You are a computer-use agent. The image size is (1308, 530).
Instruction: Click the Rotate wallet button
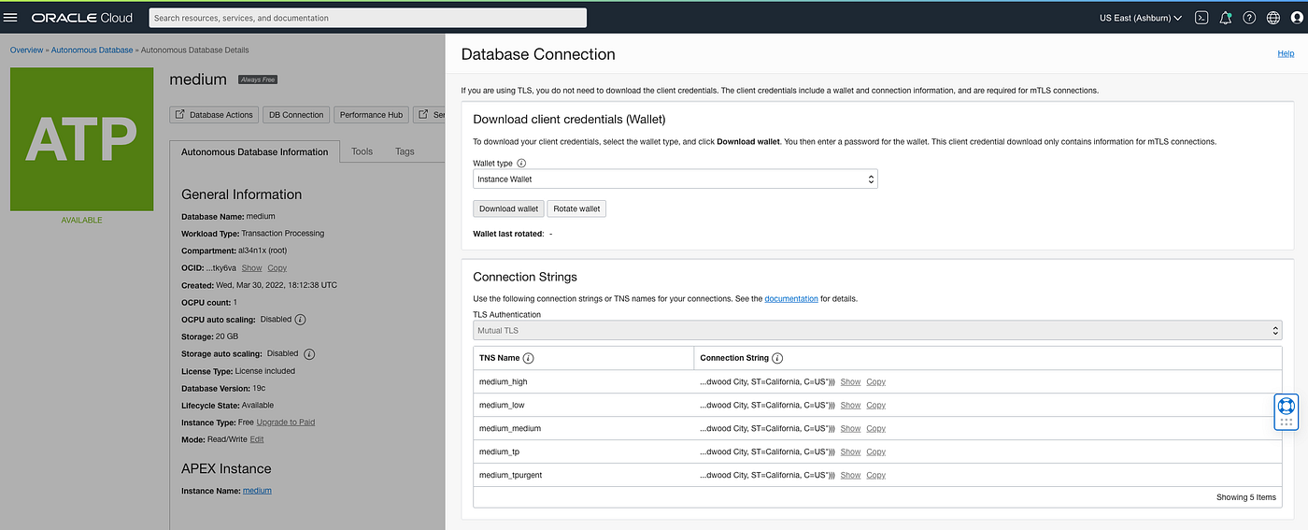coord(576,208)
